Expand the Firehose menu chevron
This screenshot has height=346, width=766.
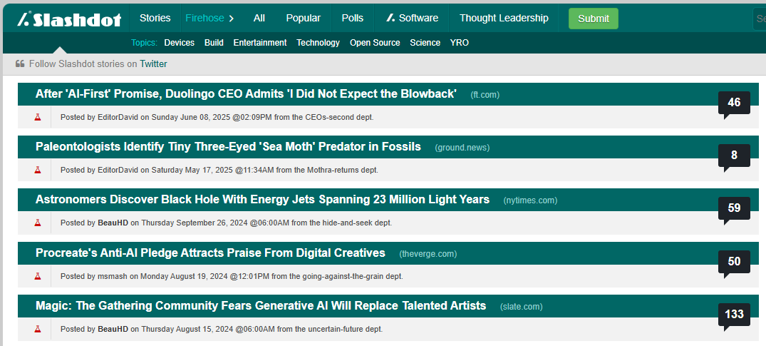(232, 19)
